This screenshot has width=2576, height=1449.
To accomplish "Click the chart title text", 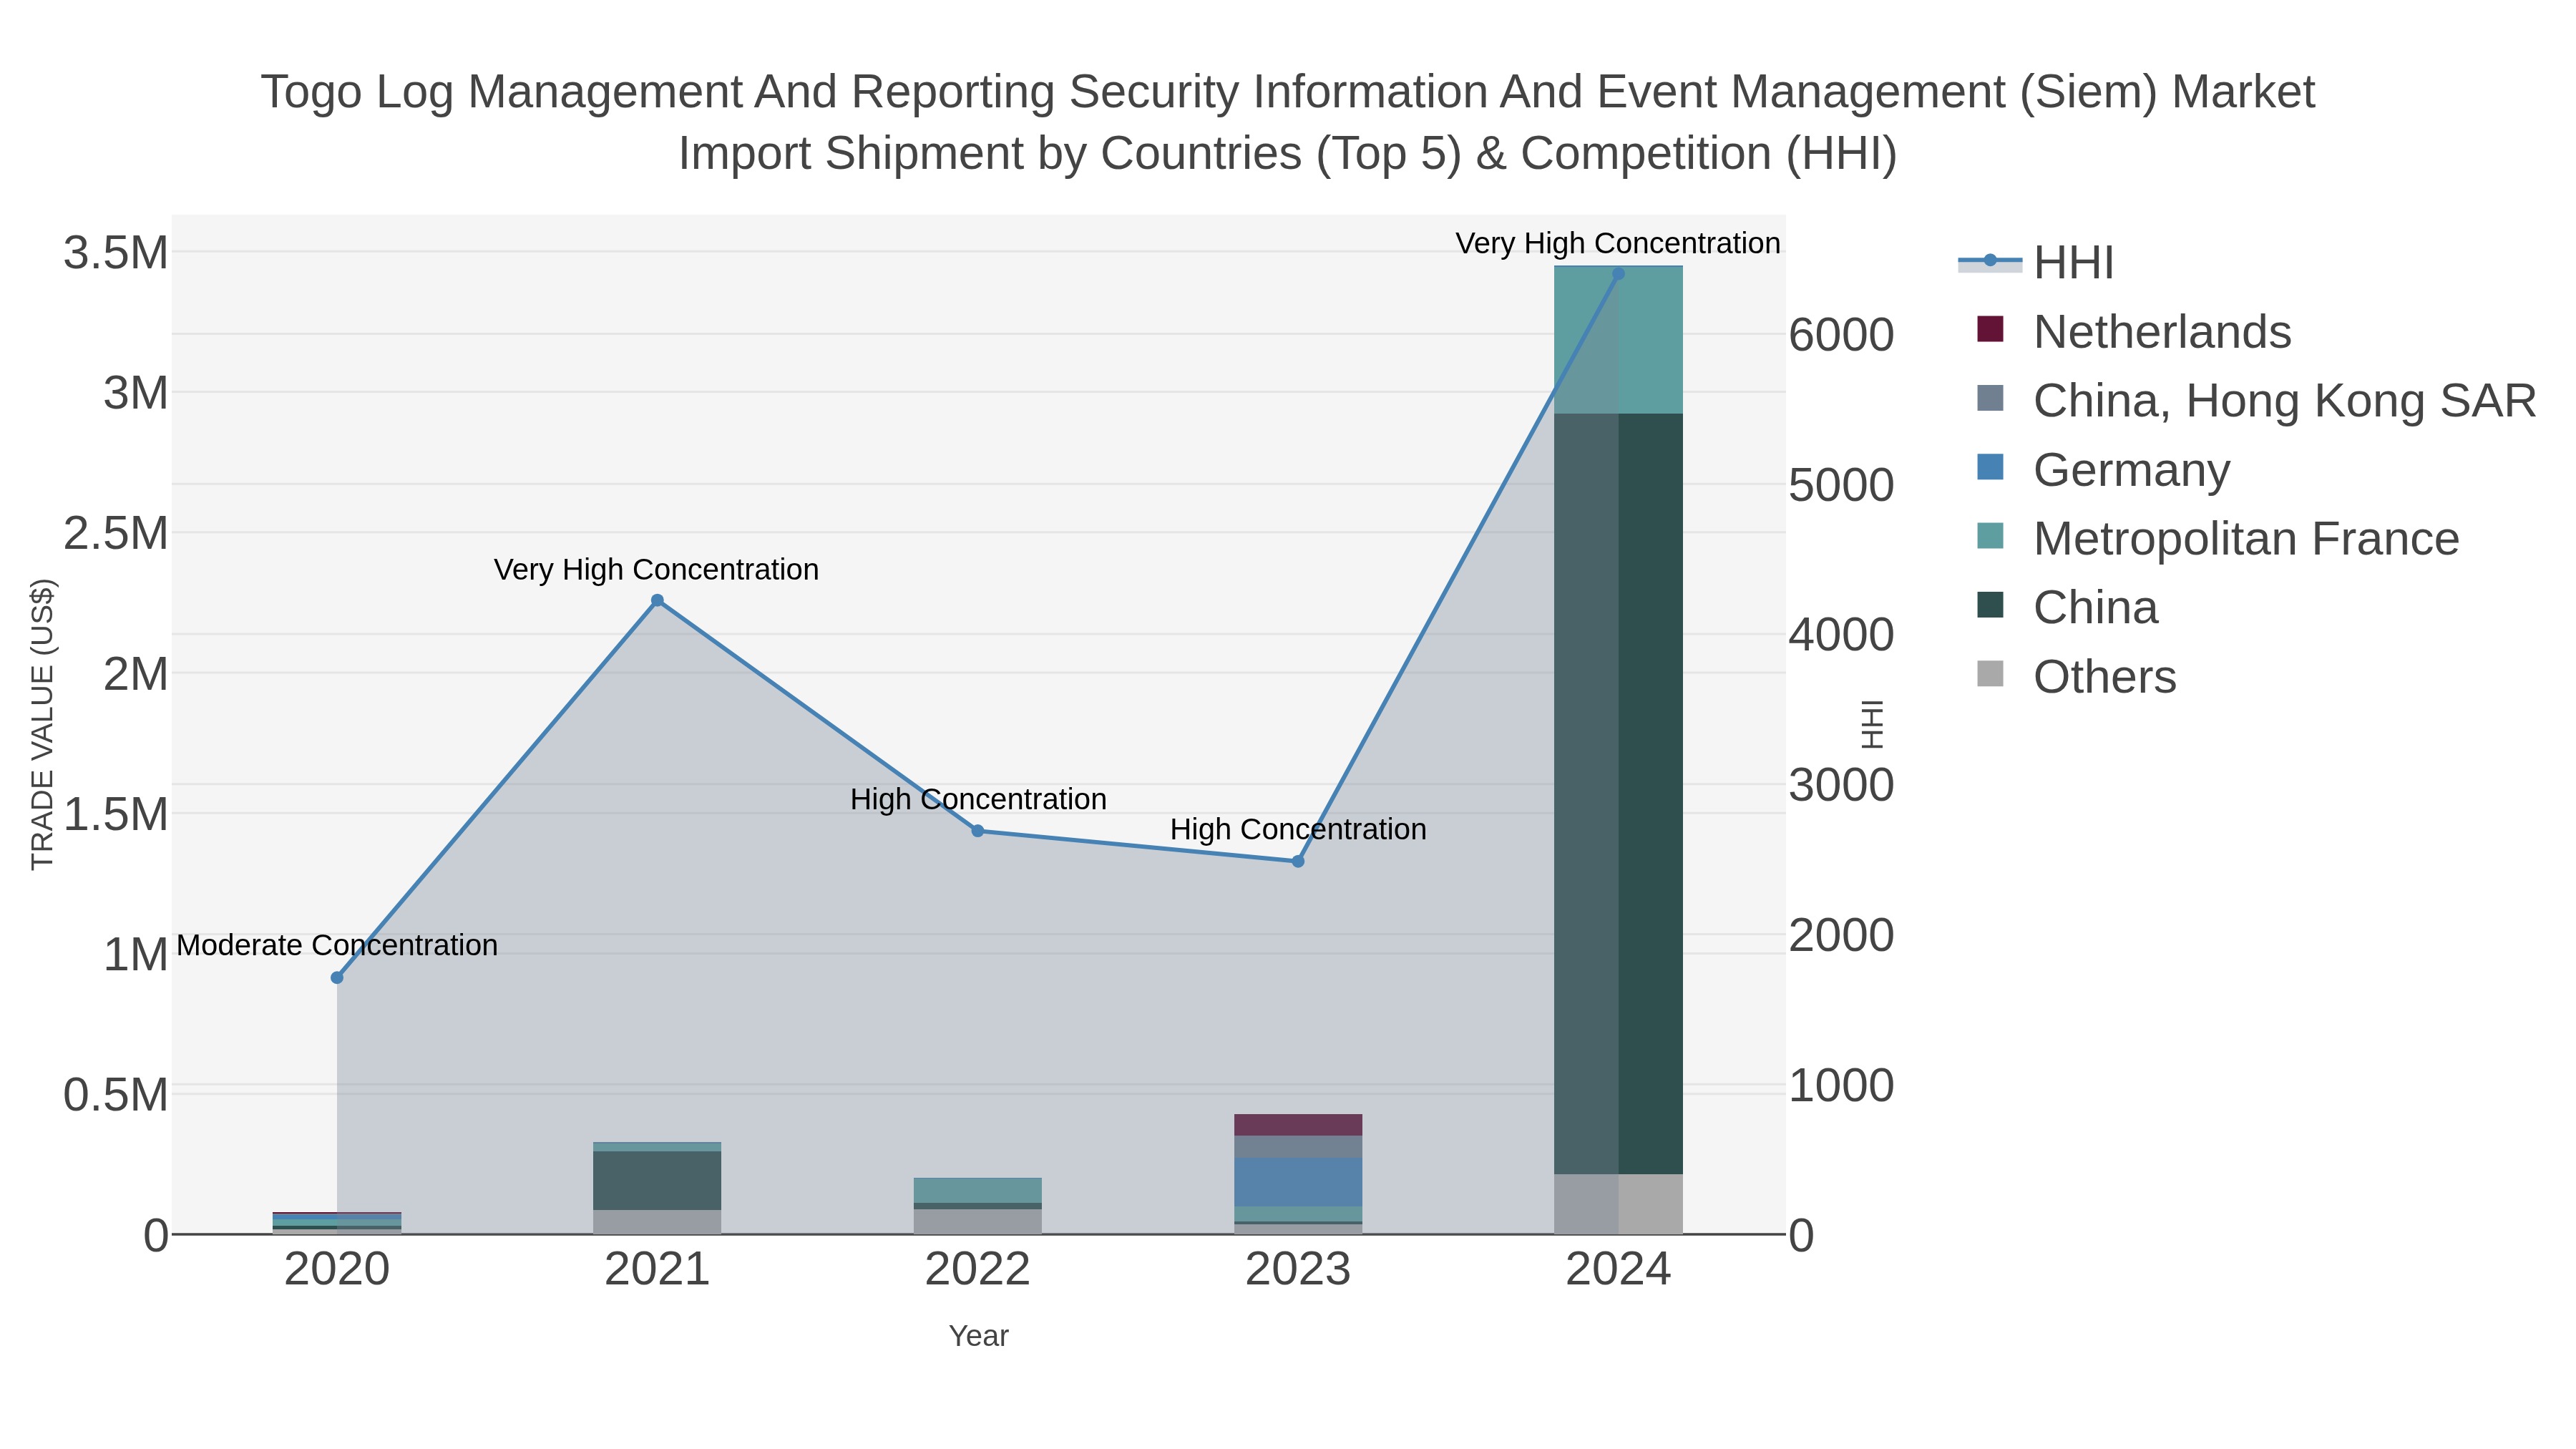I will tap(1288, 122).
